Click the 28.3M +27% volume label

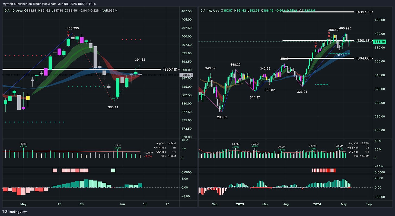click(235, 145)
